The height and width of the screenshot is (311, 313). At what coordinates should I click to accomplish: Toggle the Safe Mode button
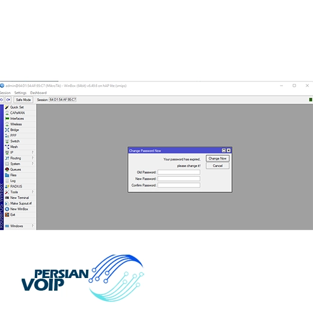click(x=23, y=99)
